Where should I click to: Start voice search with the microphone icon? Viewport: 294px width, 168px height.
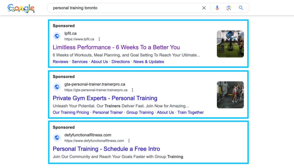click(x=217, y=8)
